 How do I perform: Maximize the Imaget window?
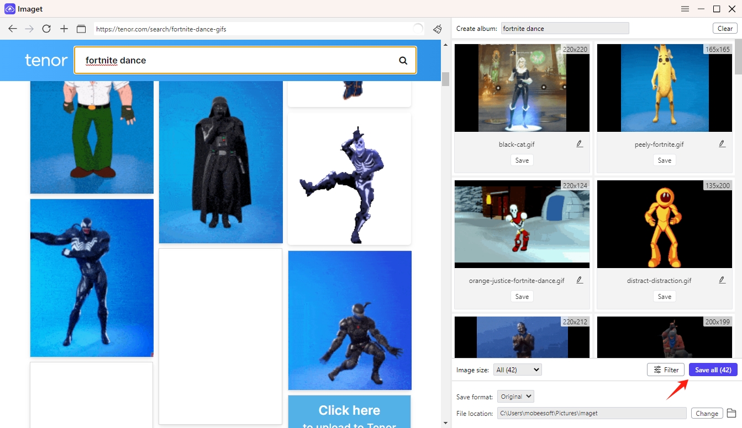[x=717, y=9]
